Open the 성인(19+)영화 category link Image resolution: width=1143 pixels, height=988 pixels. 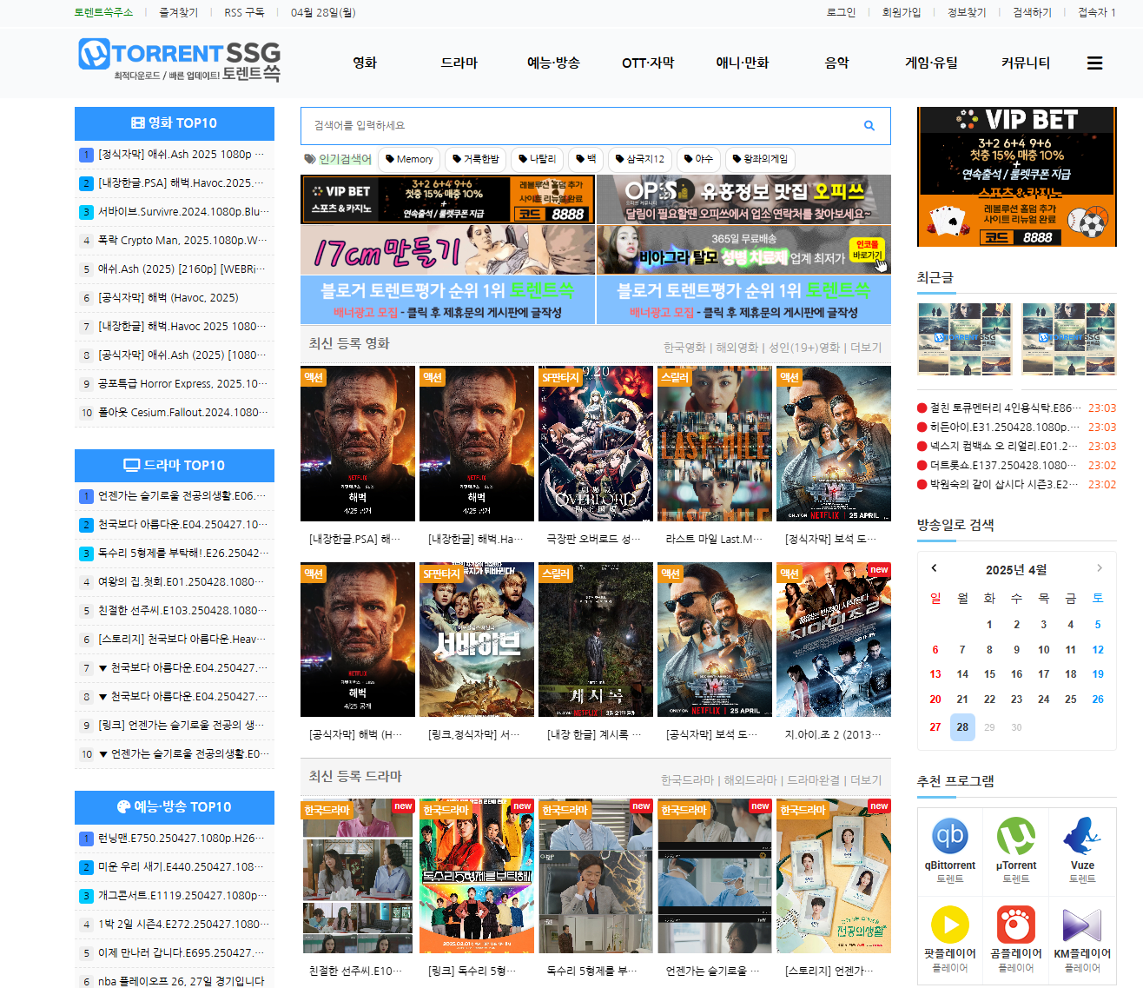pos(804,347)
